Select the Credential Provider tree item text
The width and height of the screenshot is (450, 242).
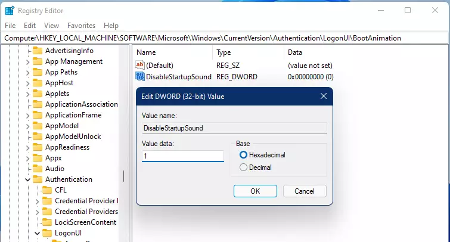[x=86, y=201]
